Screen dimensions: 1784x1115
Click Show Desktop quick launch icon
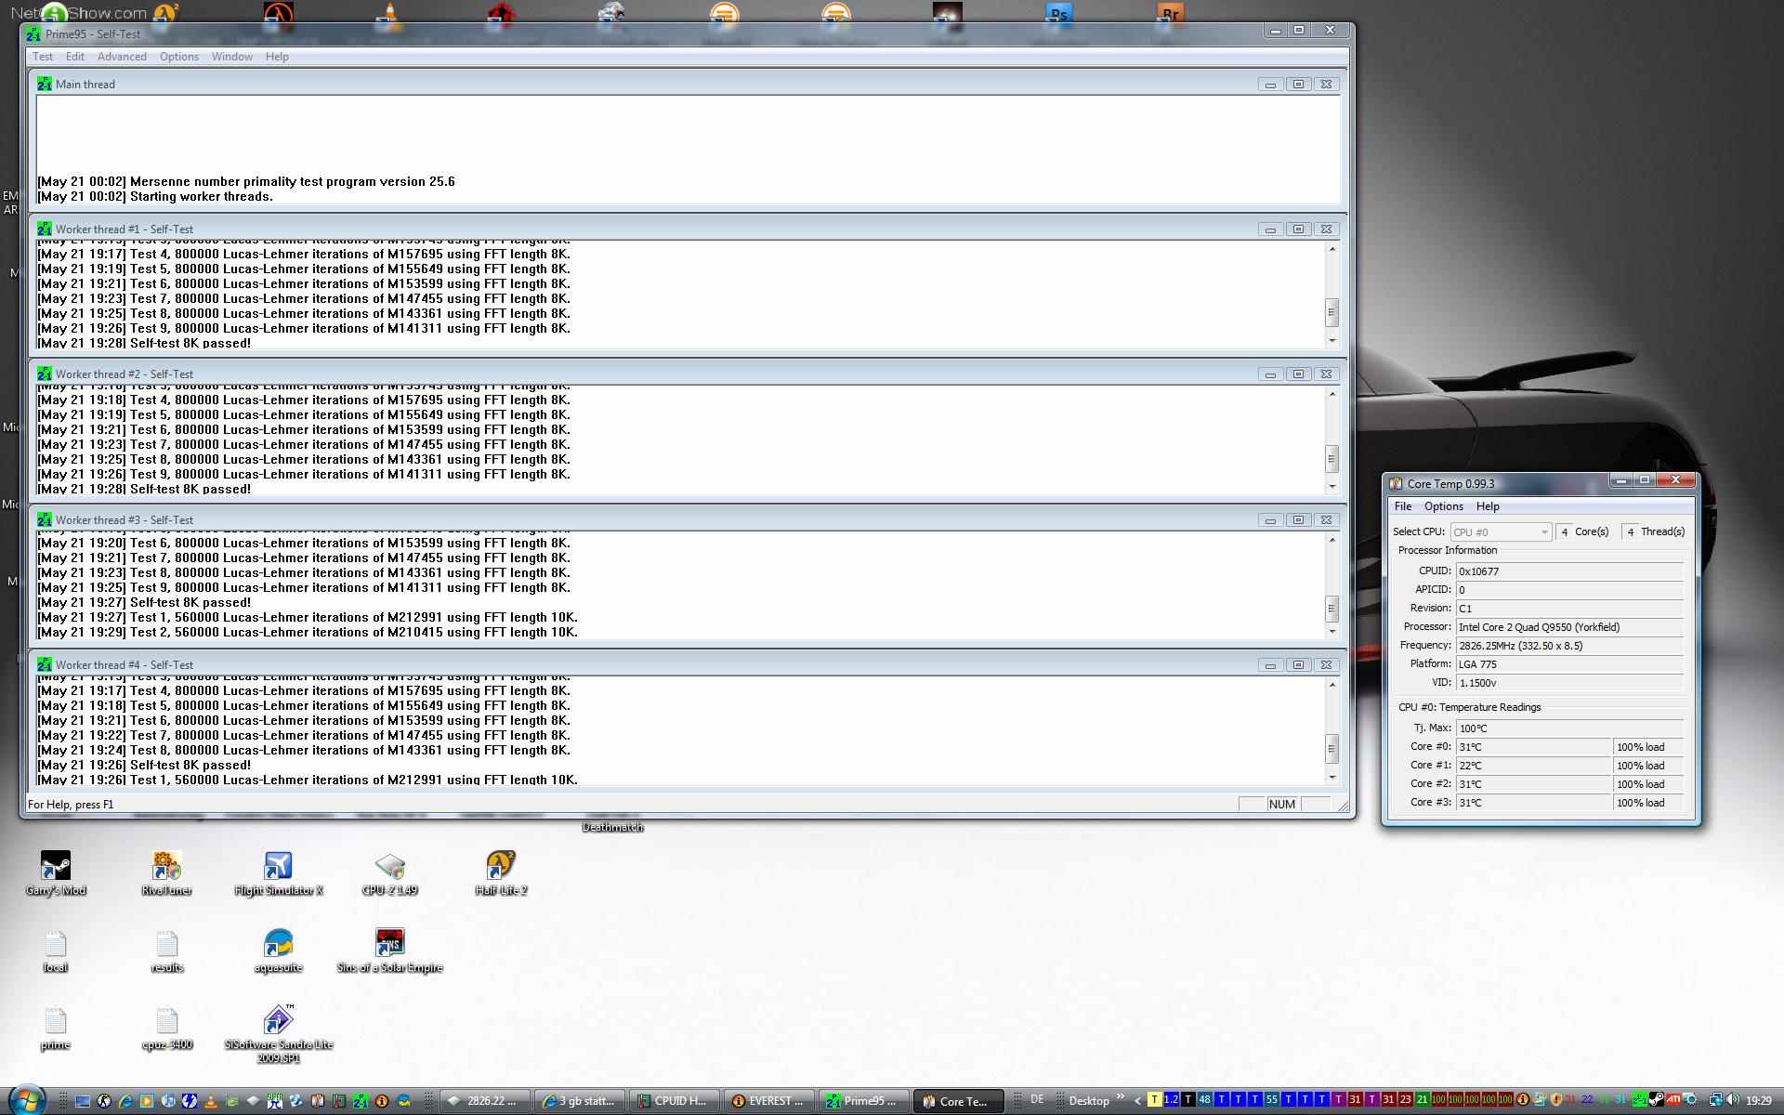click(x=83, y=1101)
